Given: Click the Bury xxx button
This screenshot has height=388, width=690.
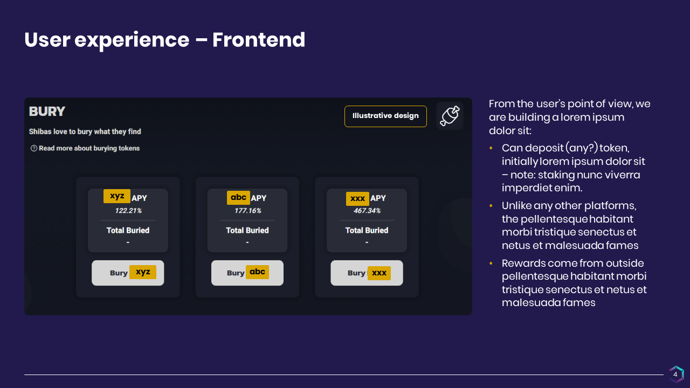Looking at the screenshot, I should coord(367,273).
